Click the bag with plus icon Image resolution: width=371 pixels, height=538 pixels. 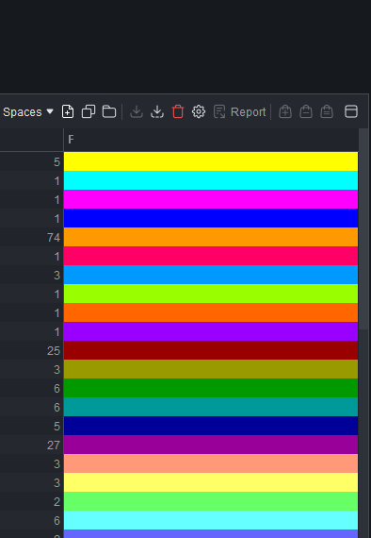285,112
